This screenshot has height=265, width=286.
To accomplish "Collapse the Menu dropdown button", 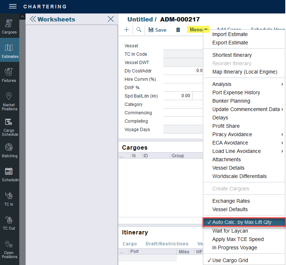I will 199,30.
